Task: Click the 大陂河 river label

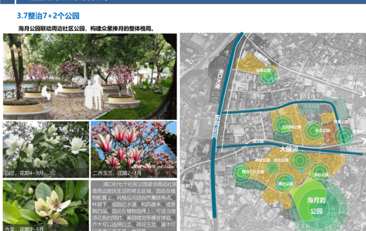Action: [289, 149]
